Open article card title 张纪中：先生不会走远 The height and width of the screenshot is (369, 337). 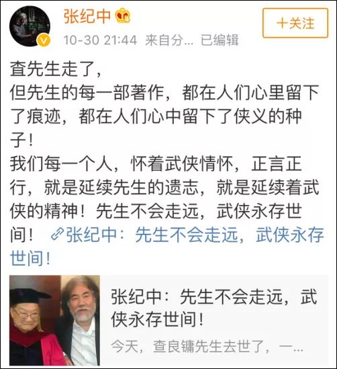pos(214,308)
